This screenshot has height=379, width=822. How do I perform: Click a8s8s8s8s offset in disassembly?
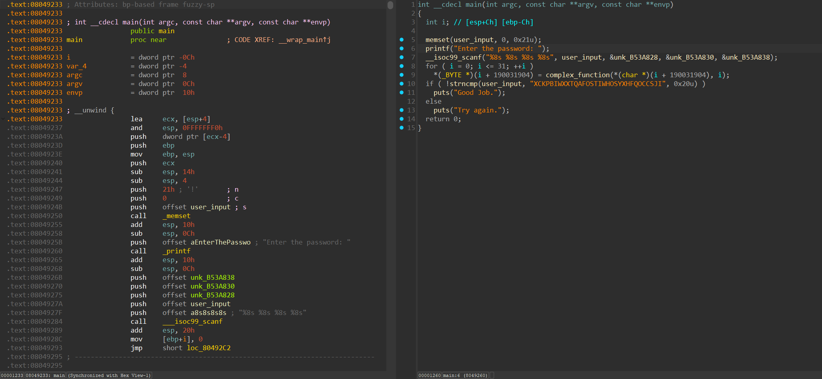tap(209, 313)
